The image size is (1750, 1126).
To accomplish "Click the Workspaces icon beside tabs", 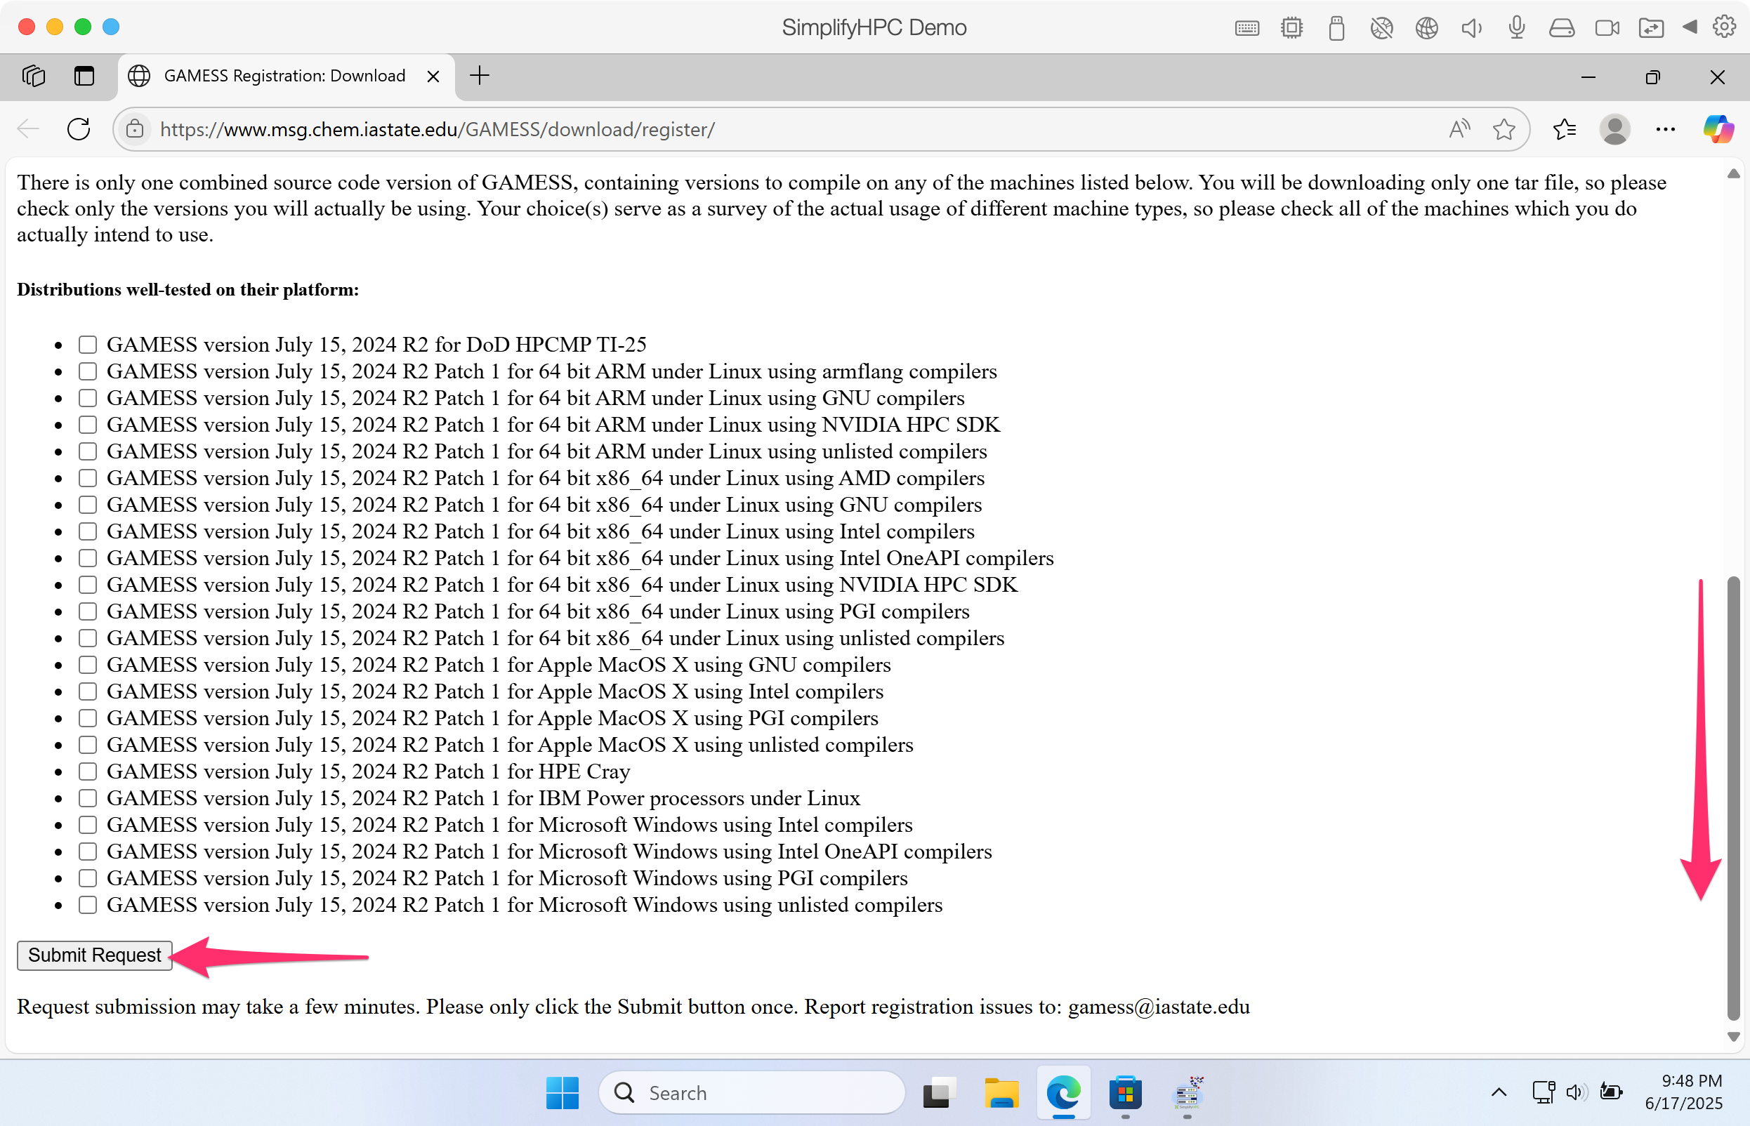I will click(34, 76).
